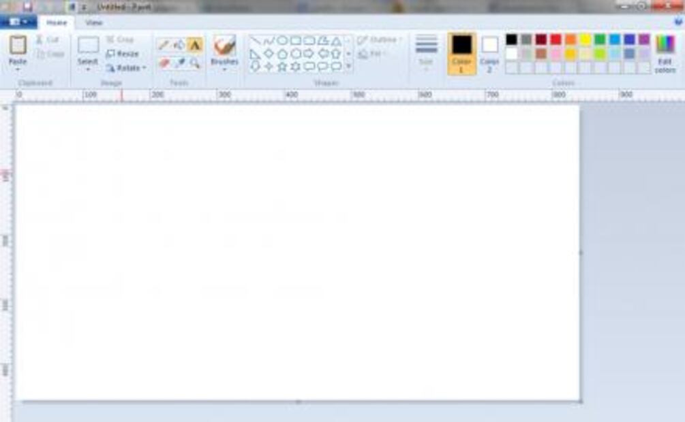Image resolution: width=685 pixels, height=422 pixels.
Task: Expand the Select tool dropdown arrow
Action: (88, 69)
